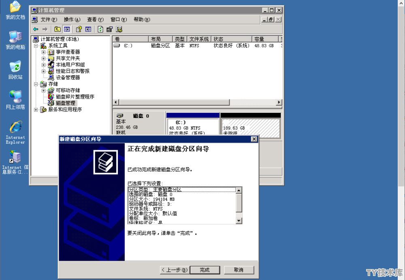Open the 文件(F) menu

click(x=49, y=19)
